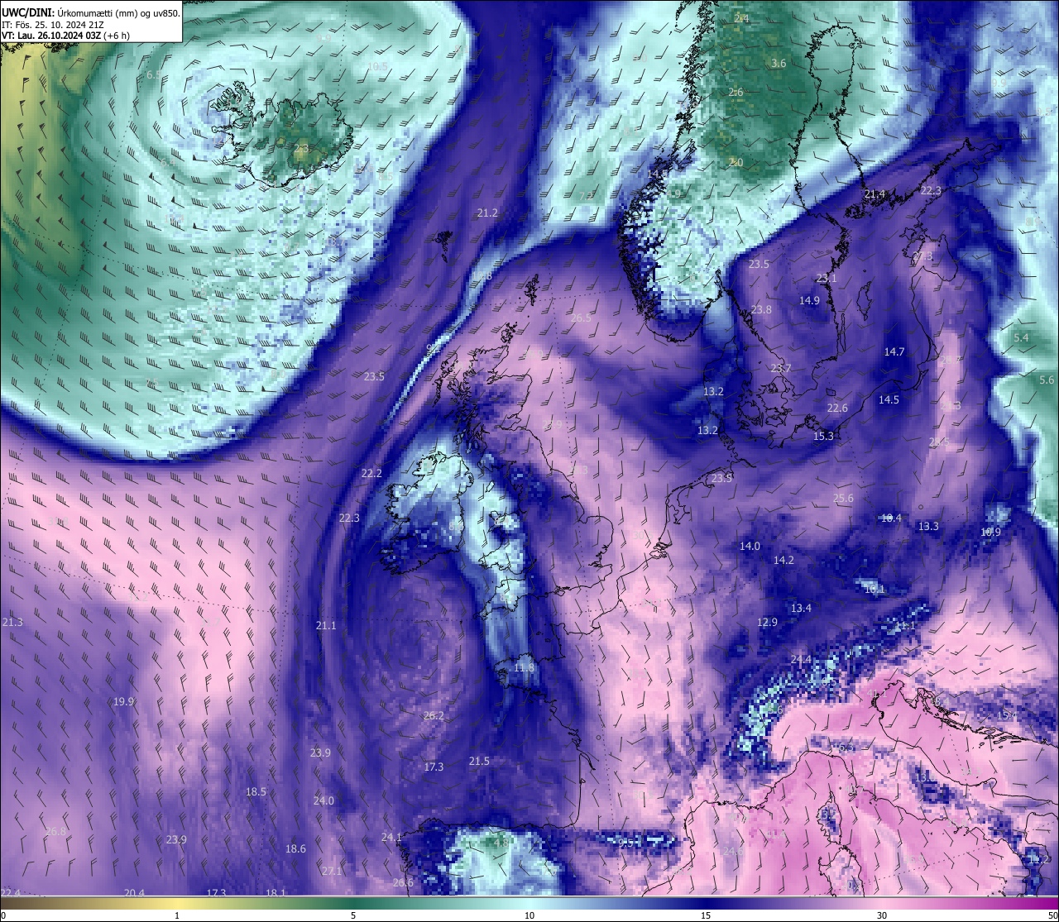Click the UWC/DINI Úrkomumætti title text
Viewport: 1059px width, 922px height.
pyautogui.click(x=91, y=12)
